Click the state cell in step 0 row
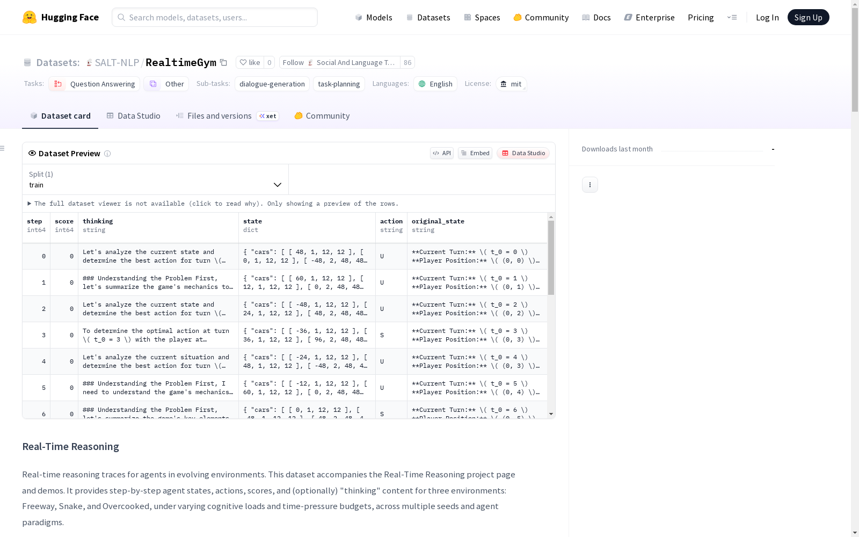859x537 pixels. point(307,256)
